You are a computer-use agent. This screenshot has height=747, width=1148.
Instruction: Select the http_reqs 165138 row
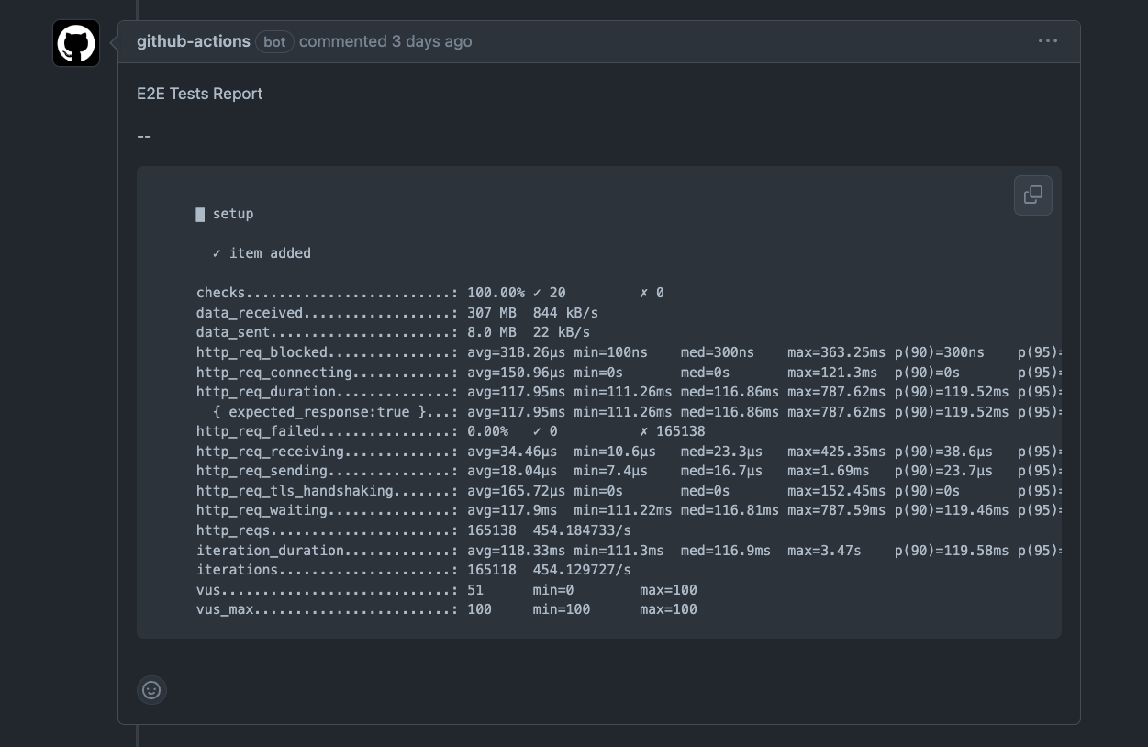coord(414,530)
